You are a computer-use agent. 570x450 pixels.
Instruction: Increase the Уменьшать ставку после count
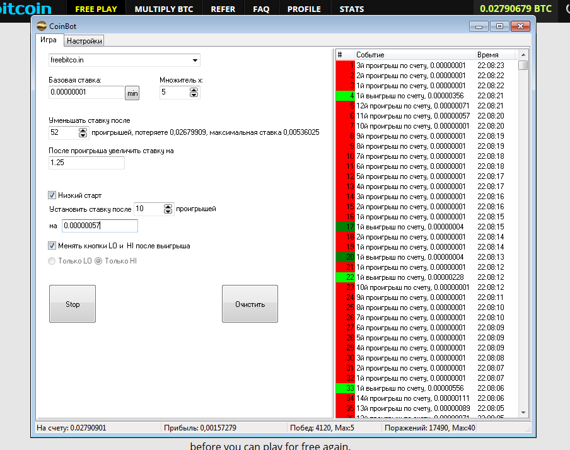83,130
